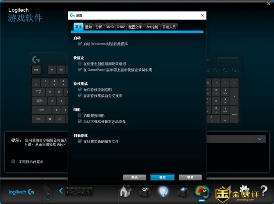
Task: Open the colorful input heat map icon
Action: (202, 191)
